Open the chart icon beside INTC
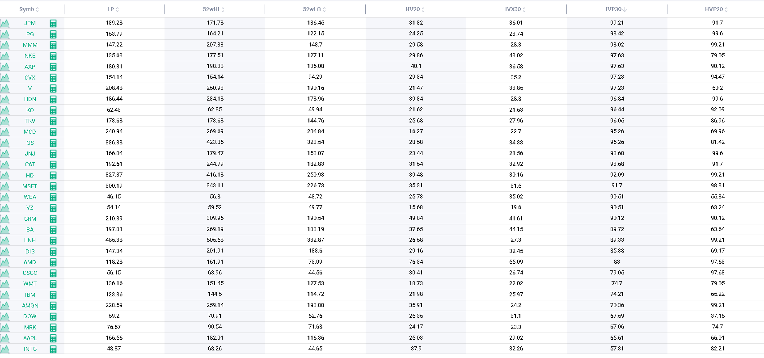The height and width of the screenshot is (358, 764). pos(5,349)
